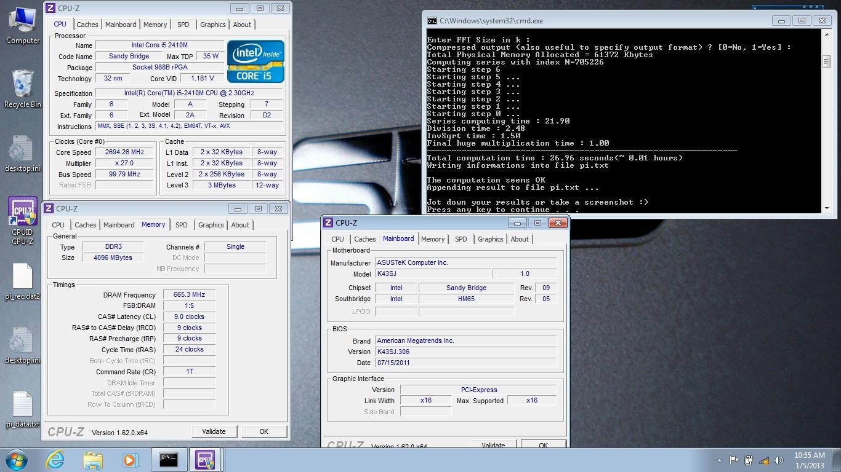Switch to the cmd.exe taskbar button
Viewport: 841px width, 472px height.
(x=168, y=460)
